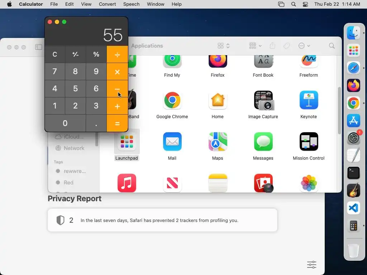Image resolution: width=367 pixels, height=275 pixels.
Task: Select the Photo Booth app icon
Action: [263, 183]
